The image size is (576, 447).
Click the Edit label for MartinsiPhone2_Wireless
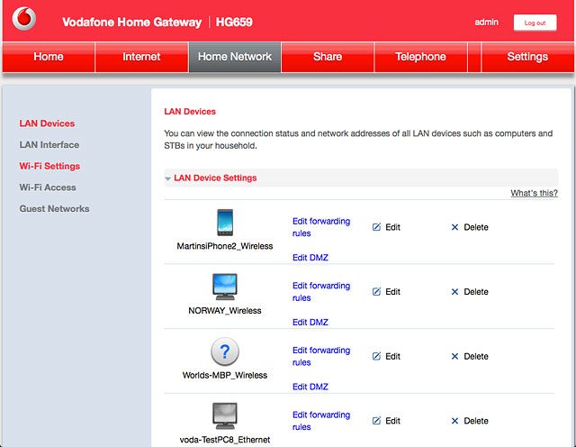point(392,227)
